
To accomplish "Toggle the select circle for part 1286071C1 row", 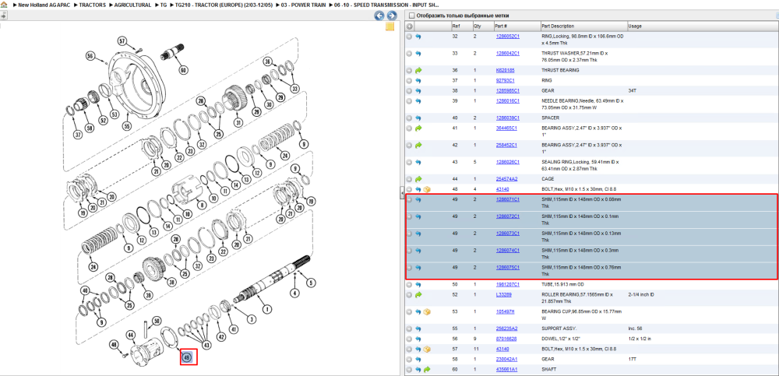I will click(410, 199).
